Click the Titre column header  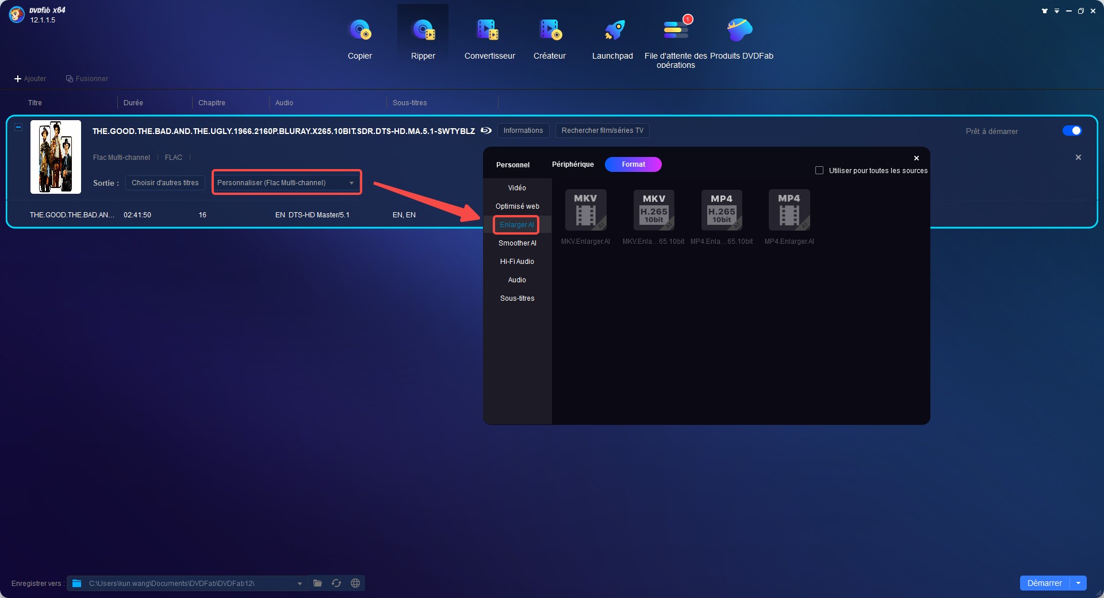[35, 103]
